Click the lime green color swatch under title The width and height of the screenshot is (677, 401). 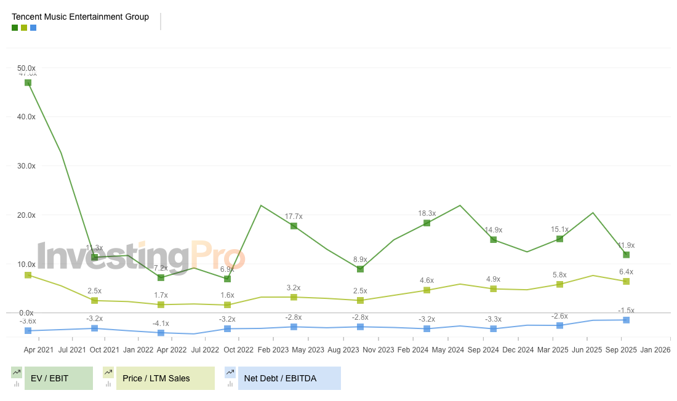click(24, 28)
